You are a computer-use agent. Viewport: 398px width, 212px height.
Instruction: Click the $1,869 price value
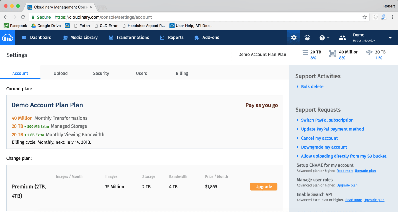(212, 187)
